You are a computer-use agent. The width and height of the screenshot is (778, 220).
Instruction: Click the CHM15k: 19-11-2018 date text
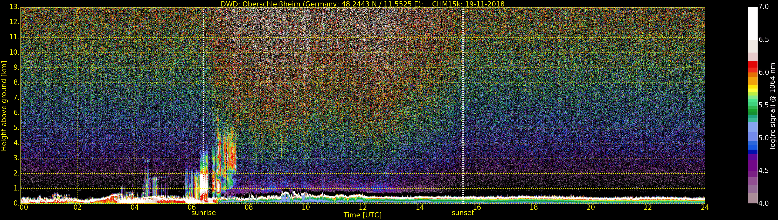(x=468, y=4)
